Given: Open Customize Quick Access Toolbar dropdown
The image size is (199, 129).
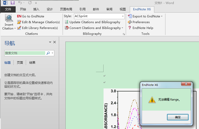Looking at the screenshot, I should point(36,3).
